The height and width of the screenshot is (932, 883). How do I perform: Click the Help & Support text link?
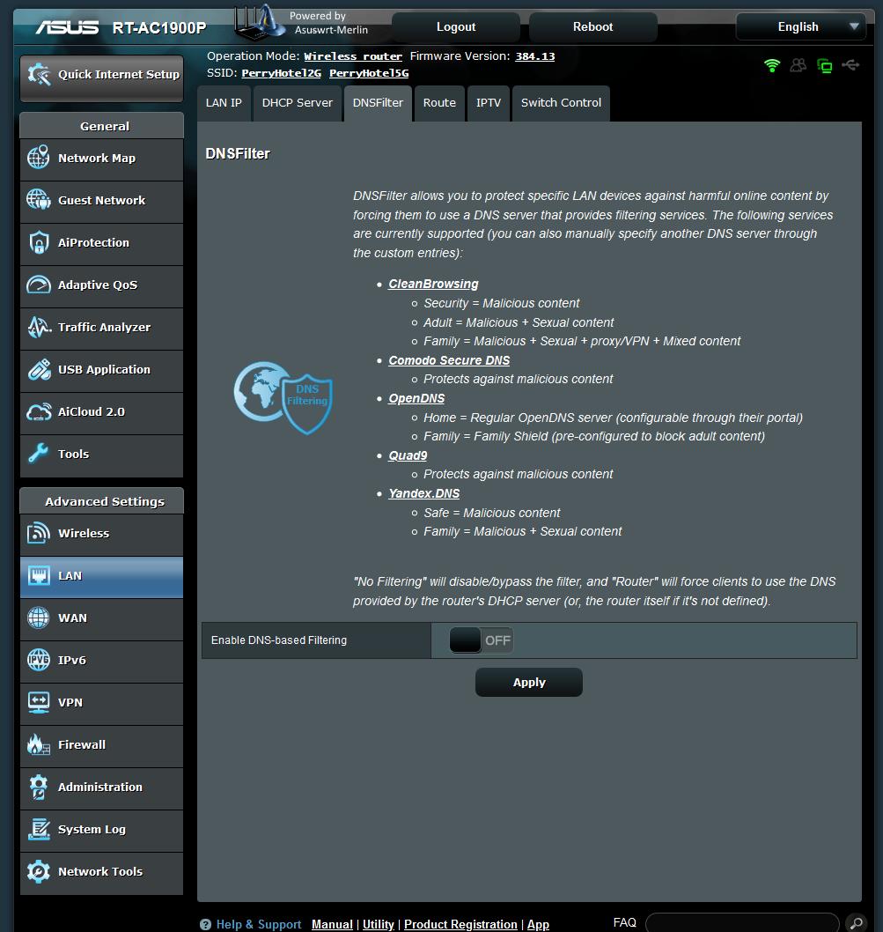click(259, 924)
